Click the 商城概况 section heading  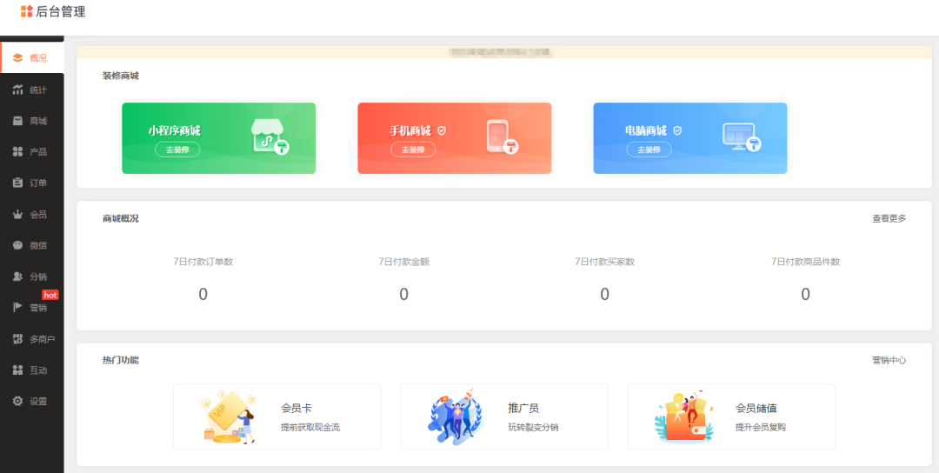tap(120, 218)
